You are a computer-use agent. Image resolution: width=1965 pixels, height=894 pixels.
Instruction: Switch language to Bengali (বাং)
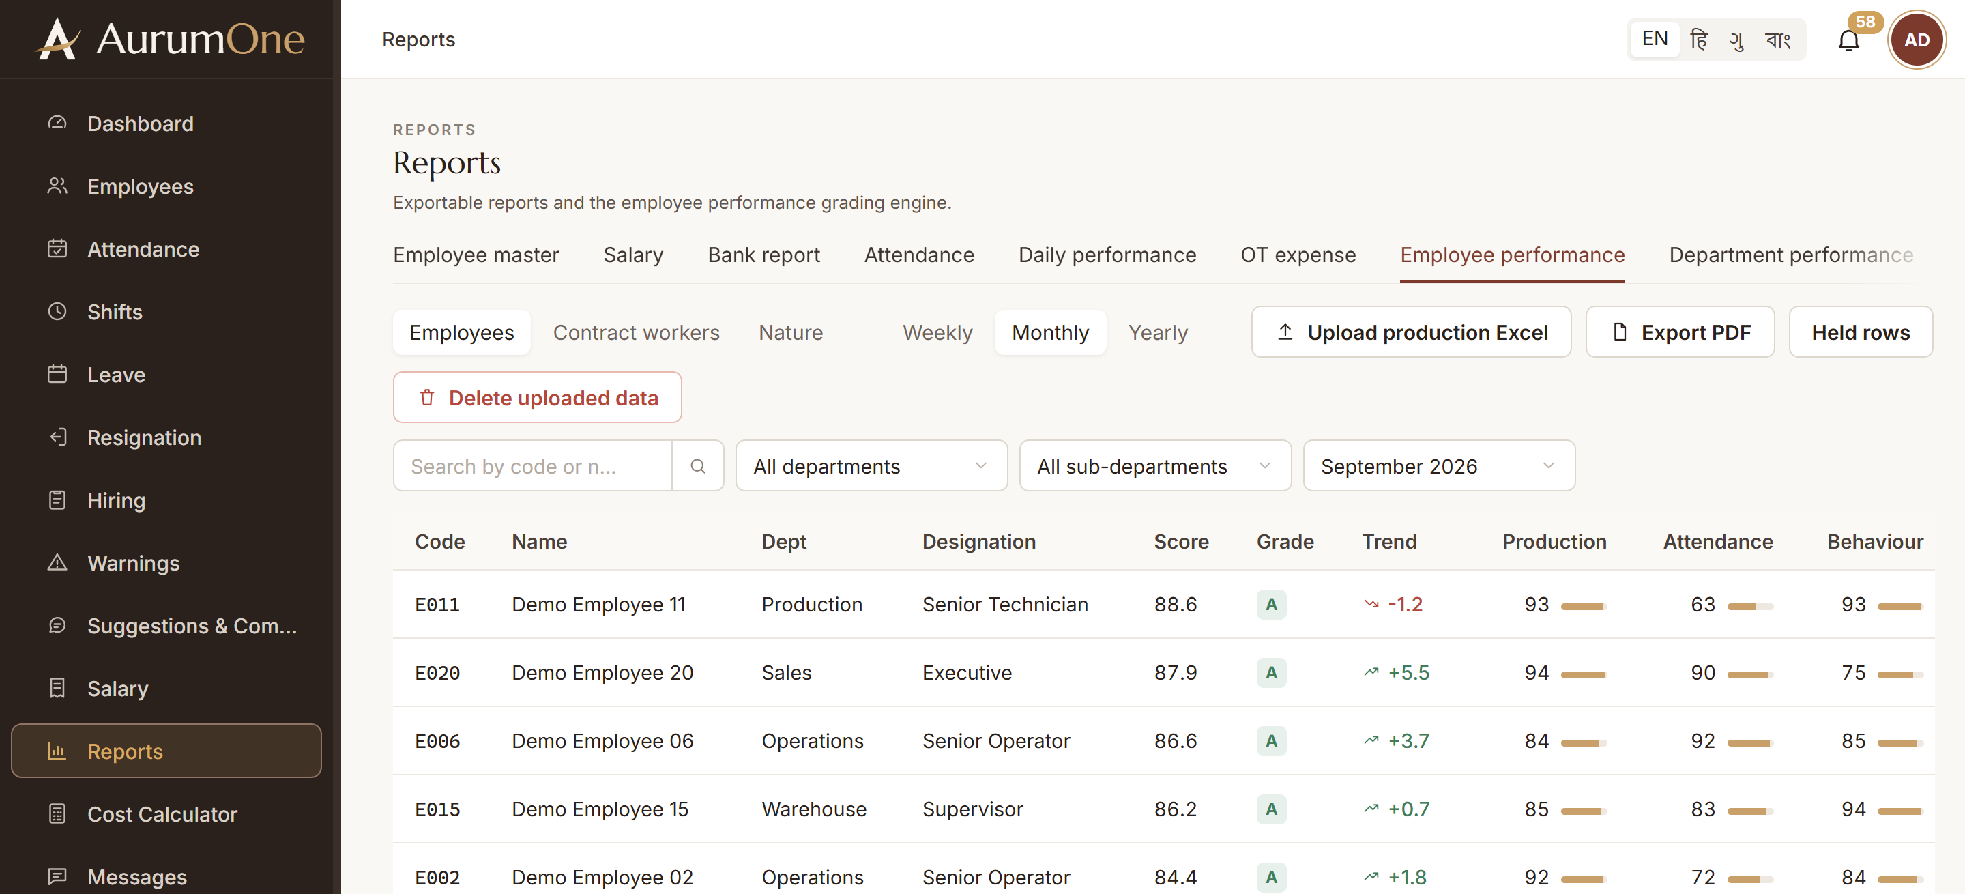[1777, 39]
